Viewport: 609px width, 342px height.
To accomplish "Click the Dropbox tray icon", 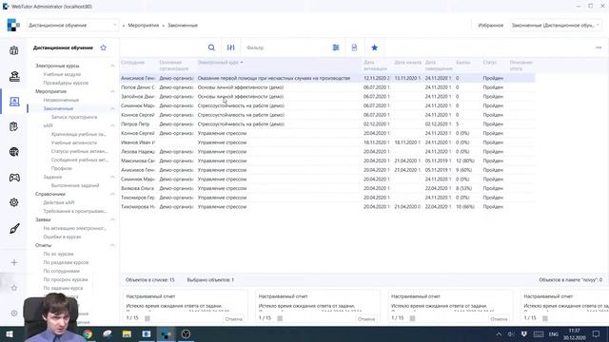I will [524, 333].
